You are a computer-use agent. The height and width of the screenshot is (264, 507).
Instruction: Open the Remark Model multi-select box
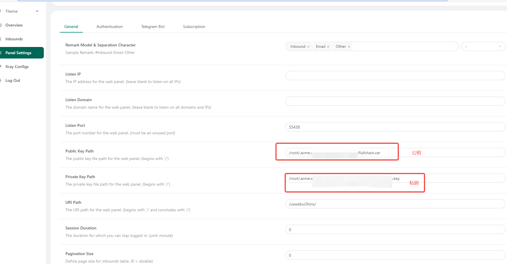coord(404,46)
